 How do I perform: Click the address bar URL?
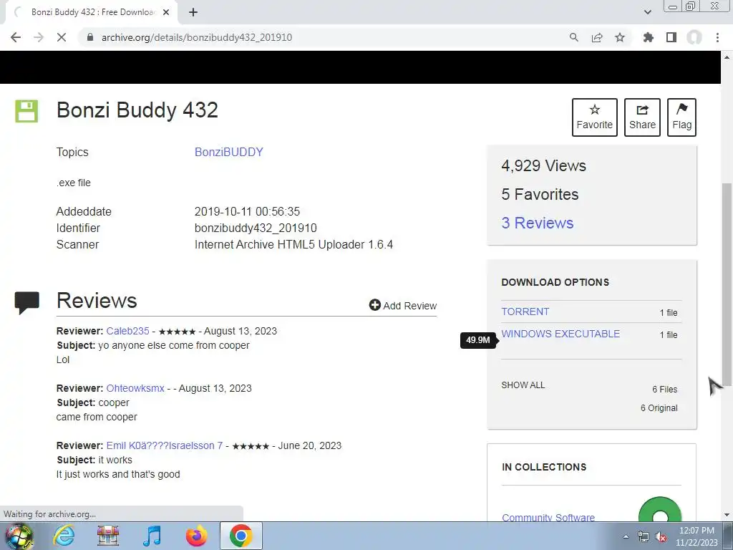(196, 37)
